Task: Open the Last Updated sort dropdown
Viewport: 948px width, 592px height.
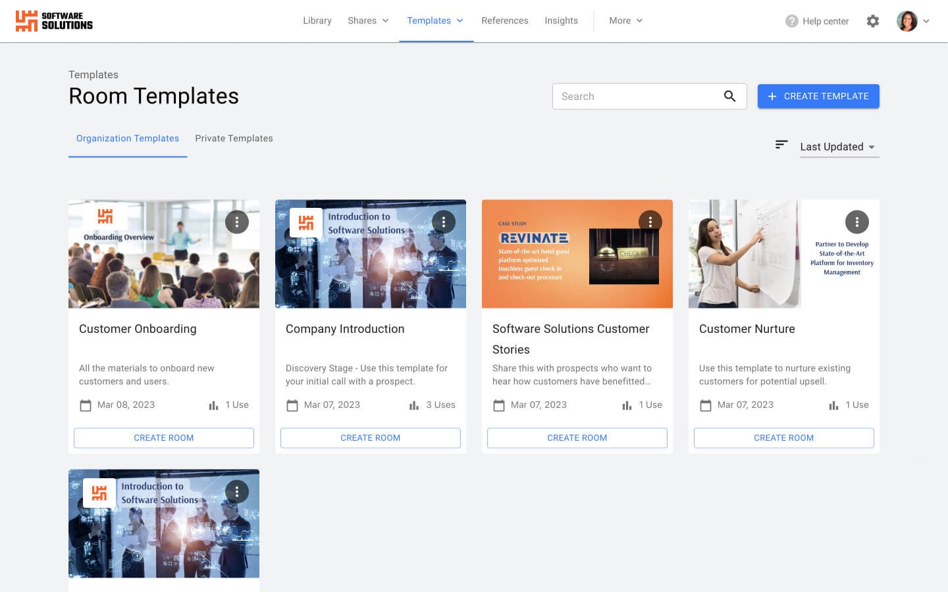Action: tap(839, 147)
